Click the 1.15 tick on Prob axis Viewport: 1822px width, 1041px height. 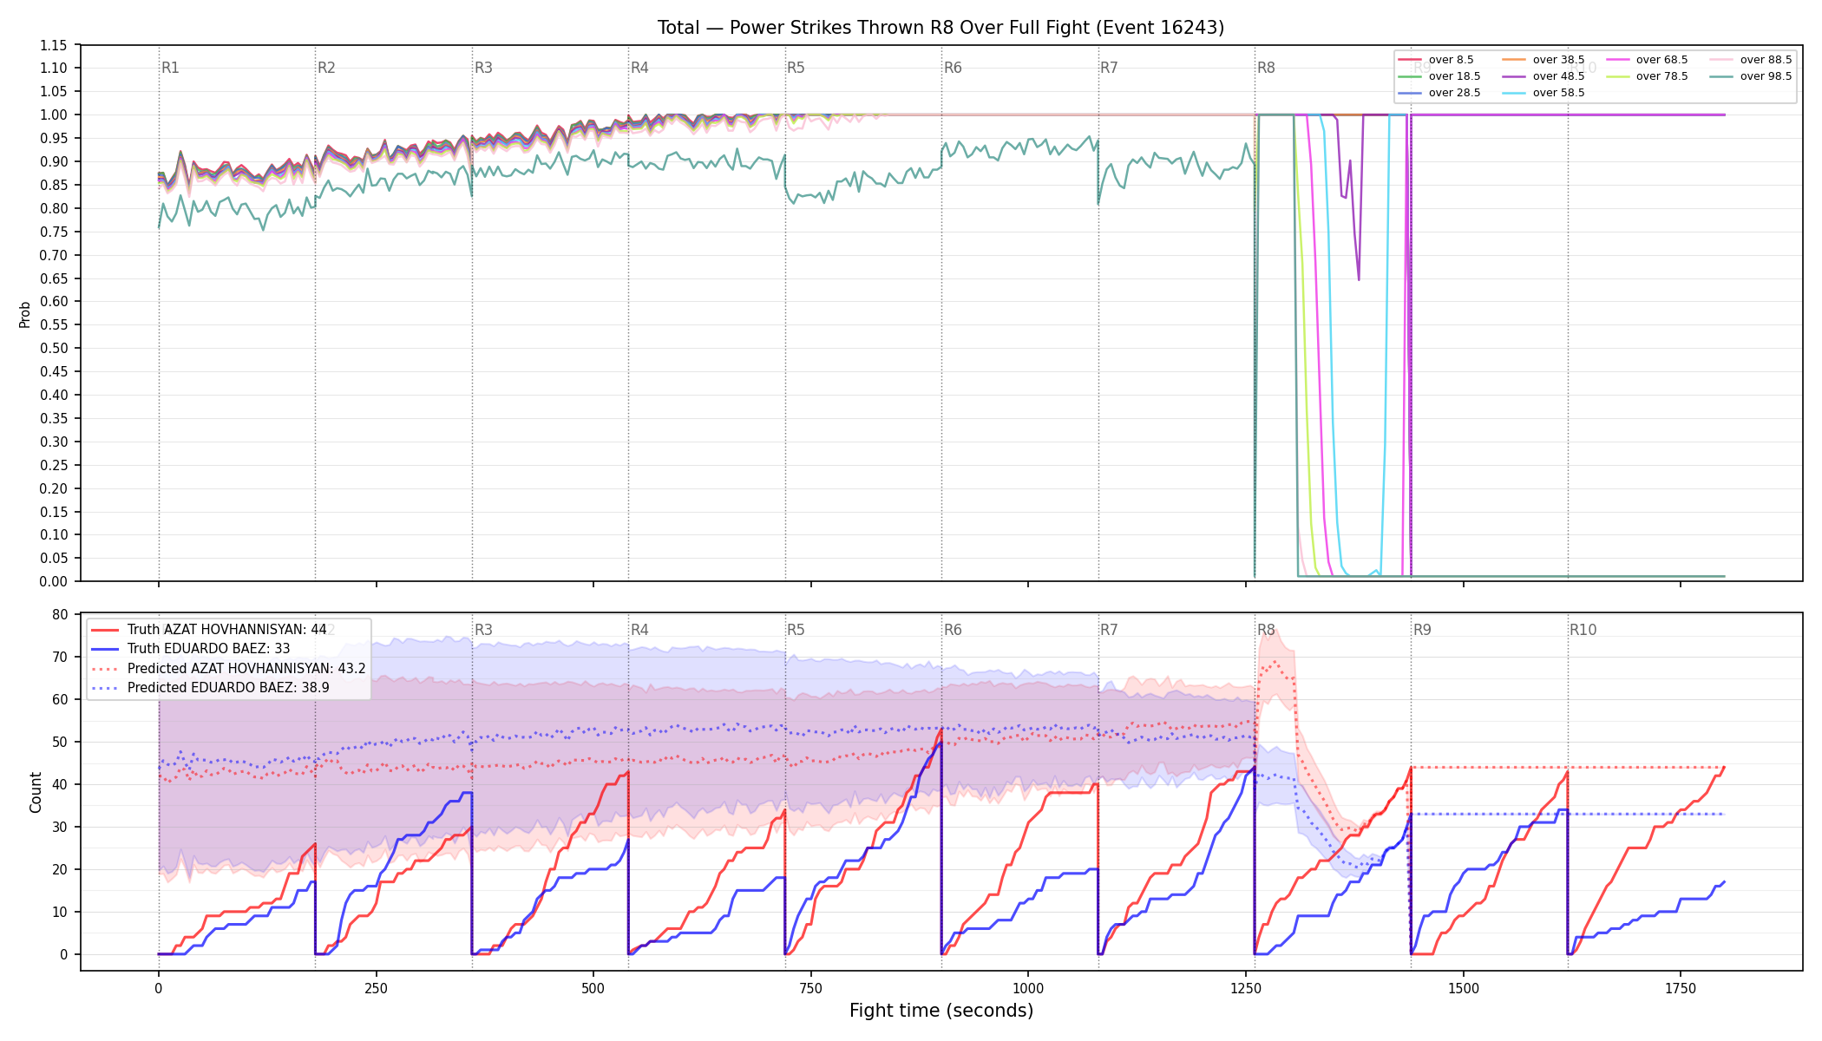[54, 45]
